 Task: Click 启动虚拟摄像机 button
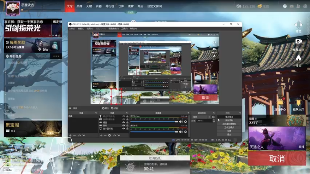[x=229, y=124]
